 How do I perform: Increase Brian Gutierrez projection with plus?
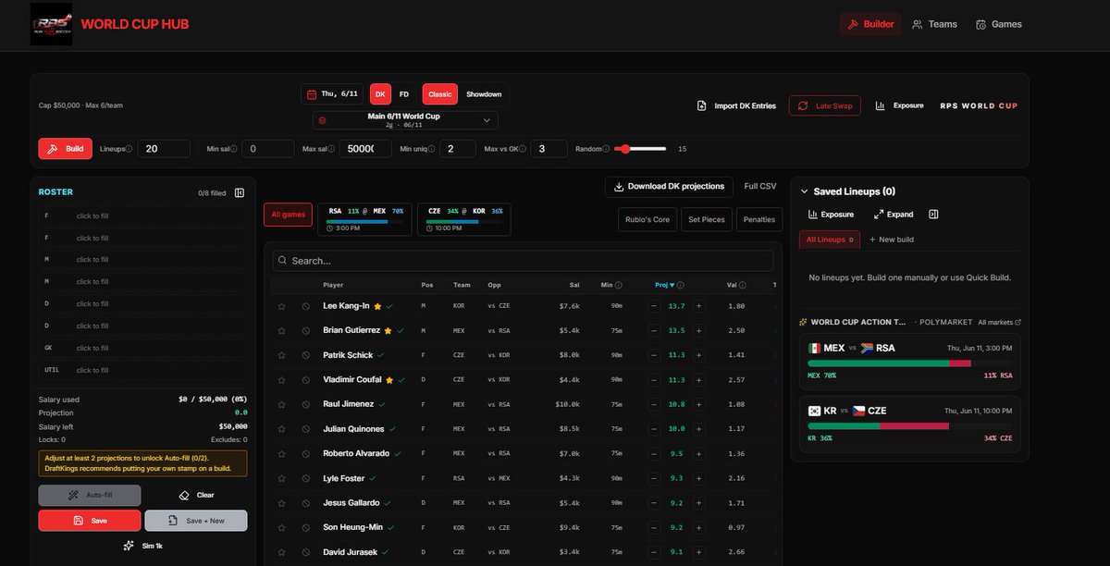pos(698,330)
